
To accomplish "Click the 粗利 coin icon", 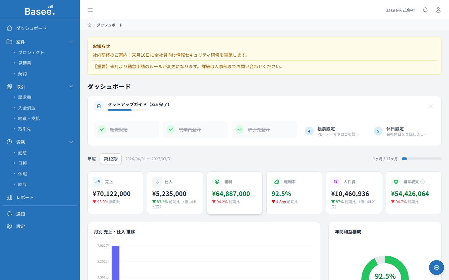I will 217,182.
